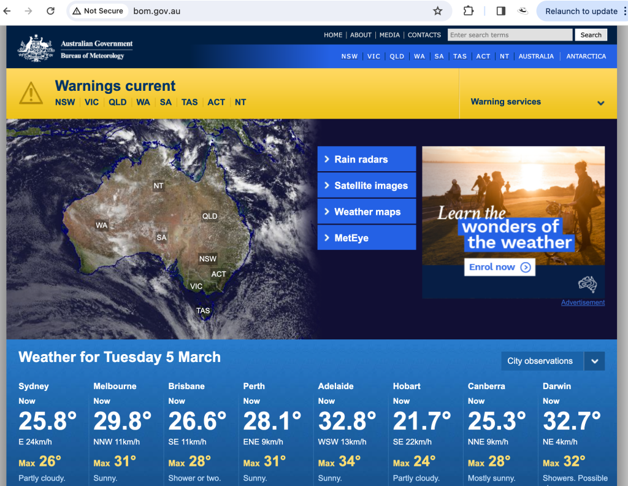
Task: Open the Adelaide city forecast
Action: point(335,386)
